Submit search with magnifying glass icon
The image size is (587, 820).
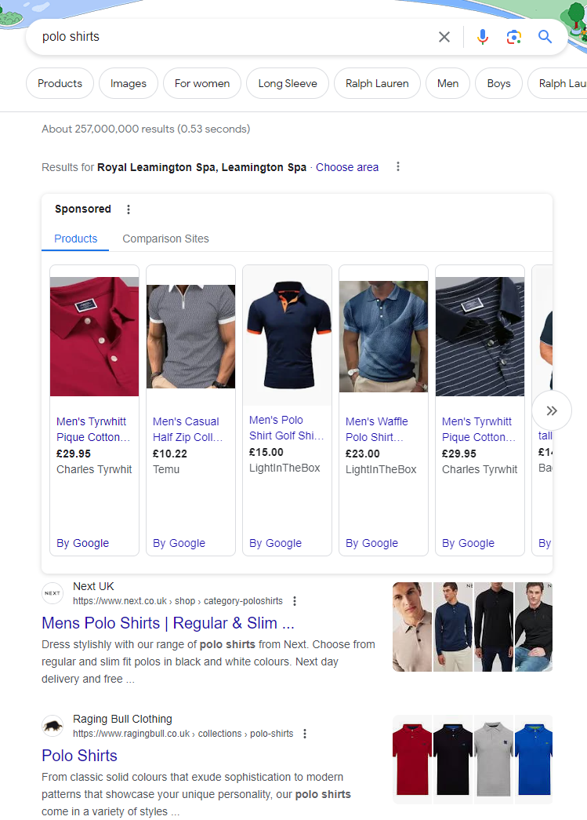pyautogui.click(x=545, y=37)
